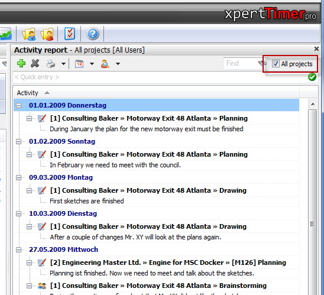Collapse Planning entry under 01.02.2009
The width and height of the screenshot is (324, 295).
[x=30, y=154]
